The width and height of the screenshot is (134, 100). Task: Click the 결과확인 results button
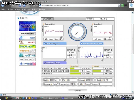[77, 90]
